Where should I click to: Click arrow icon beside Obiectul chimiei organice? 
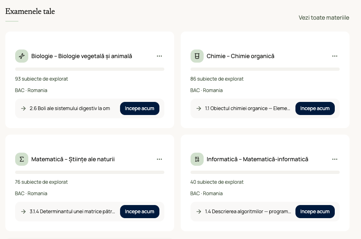tap(199, 108)
